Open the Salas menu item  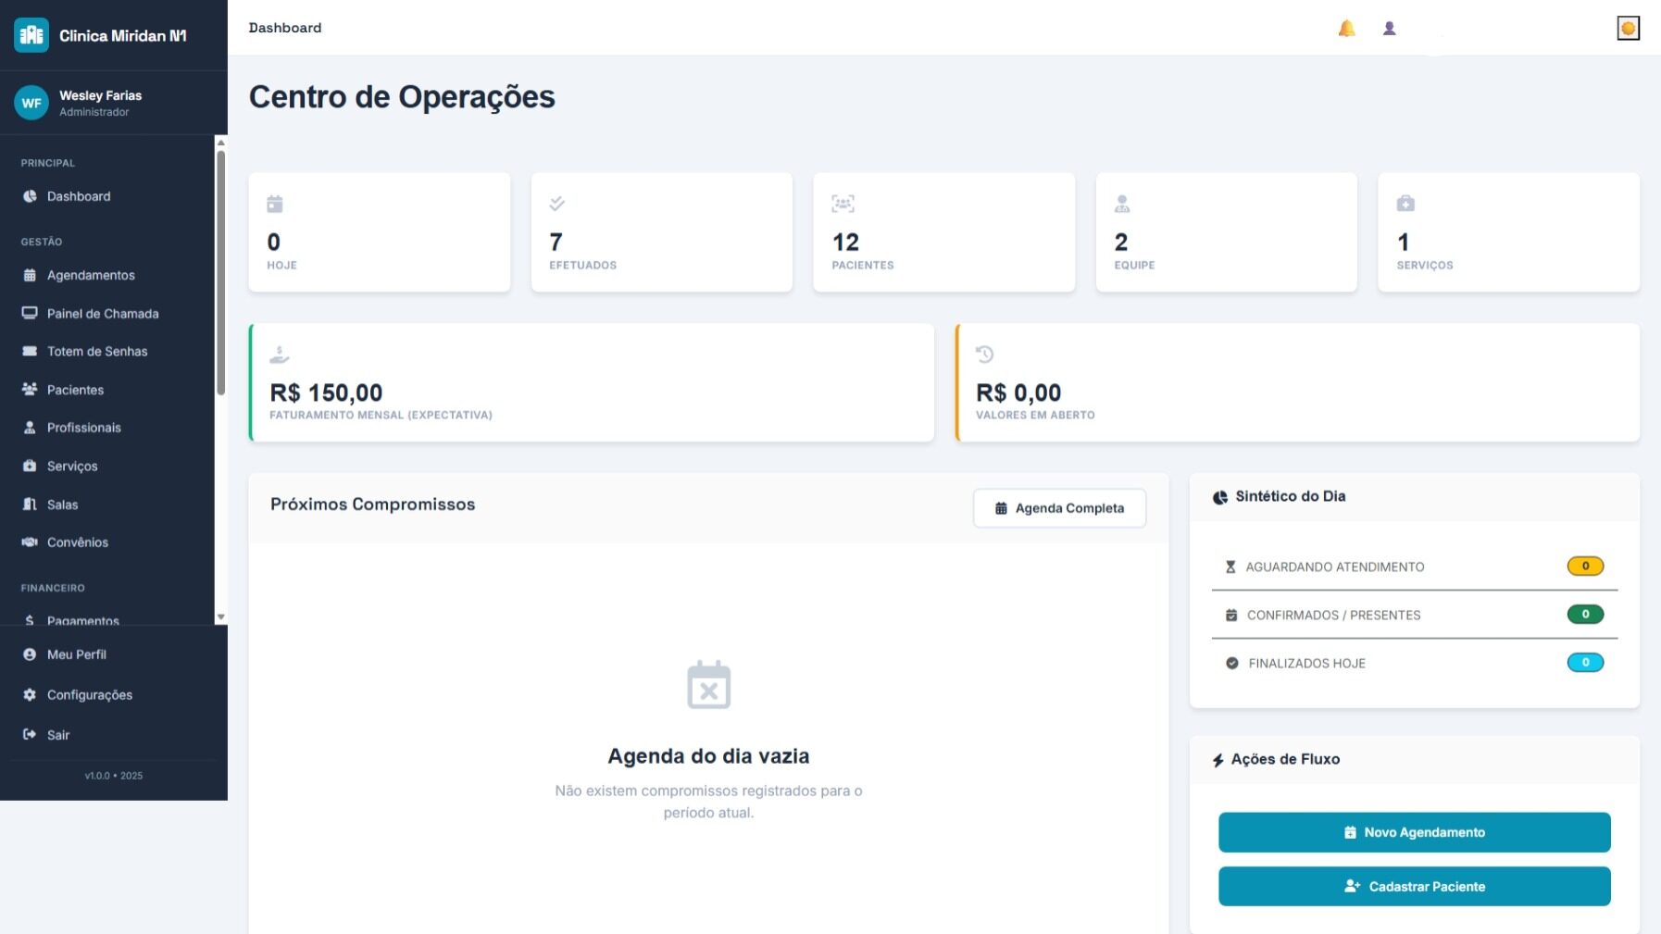click(62, 504)
